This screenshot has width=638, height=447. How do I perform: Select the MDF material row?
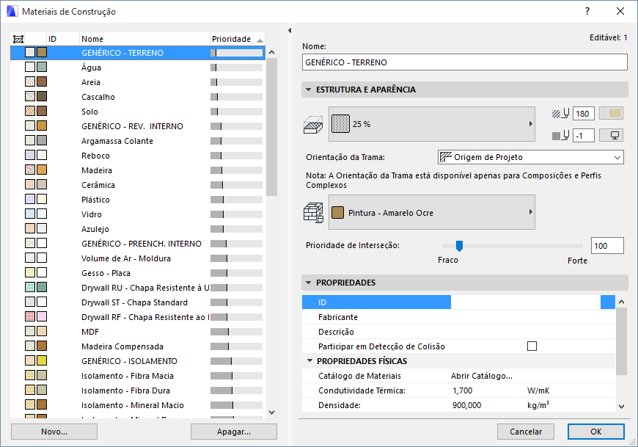pos(138,331)
